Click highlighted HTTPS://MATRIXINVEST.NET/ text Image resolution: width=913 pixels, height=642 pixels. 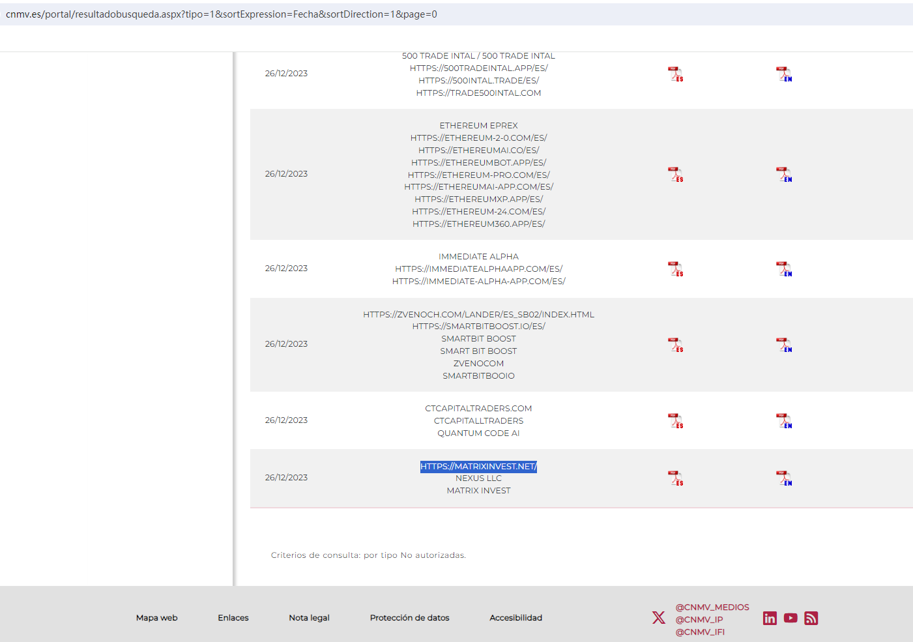[478, 467]
